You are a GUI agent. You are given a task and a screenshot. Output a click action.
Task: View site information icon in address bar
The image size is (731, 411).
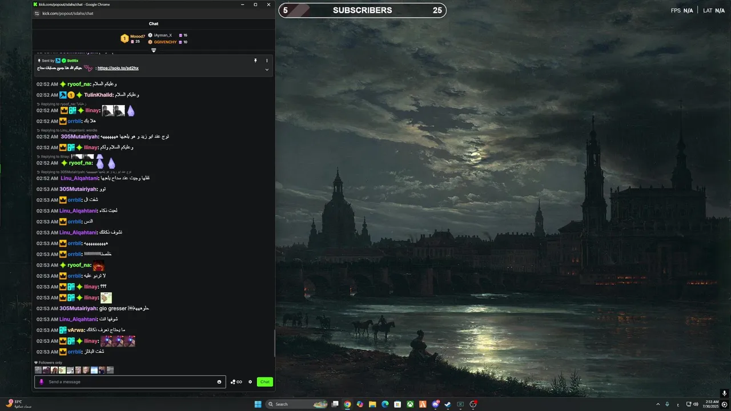point(37,13)
